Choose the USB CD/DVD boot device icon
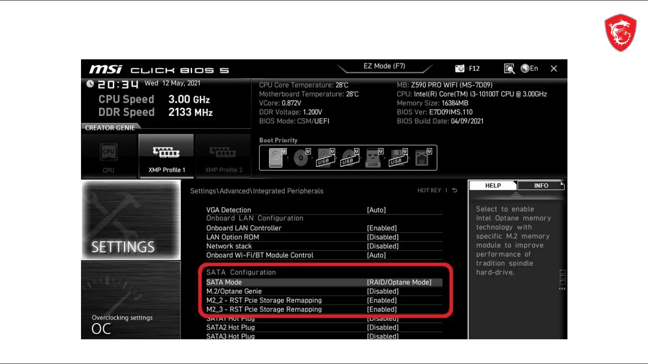 pos(350,158)
